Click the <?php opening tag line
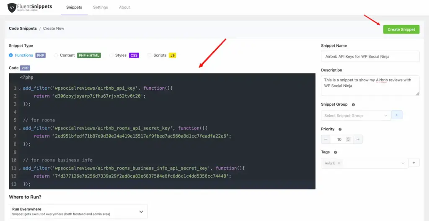Screen dimensions: 429x221 [26, 78]
